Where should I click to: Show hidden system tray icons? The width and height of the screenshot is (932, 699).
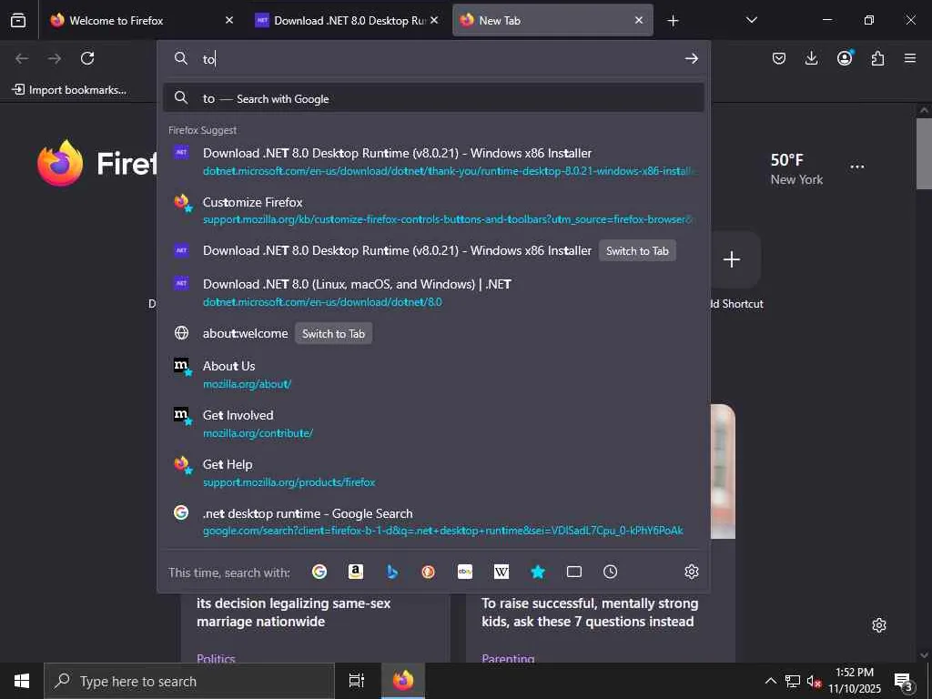[770, 681]
